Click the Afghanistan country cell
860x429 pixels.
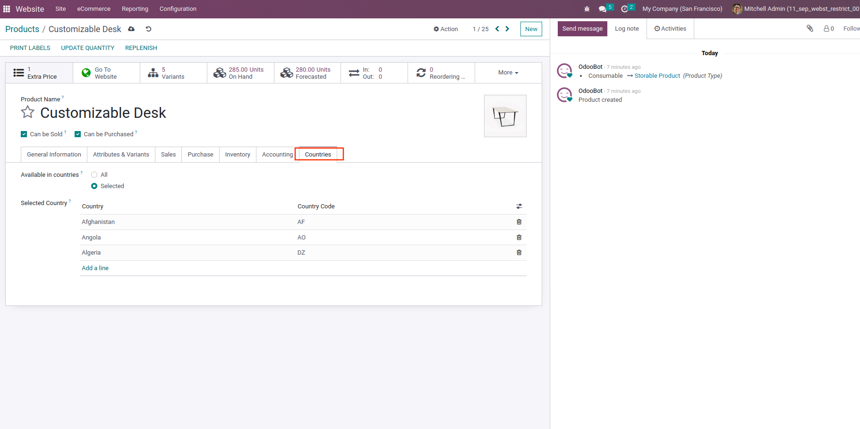pyautogui.click(x=98, y=222)
